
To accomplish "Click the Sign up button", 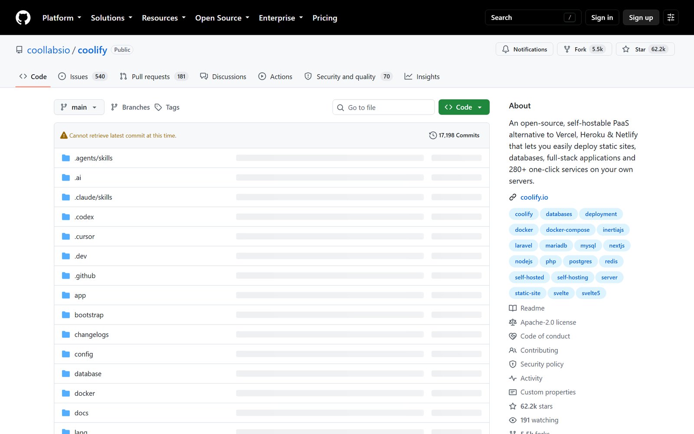I will (x=641, y=17).
